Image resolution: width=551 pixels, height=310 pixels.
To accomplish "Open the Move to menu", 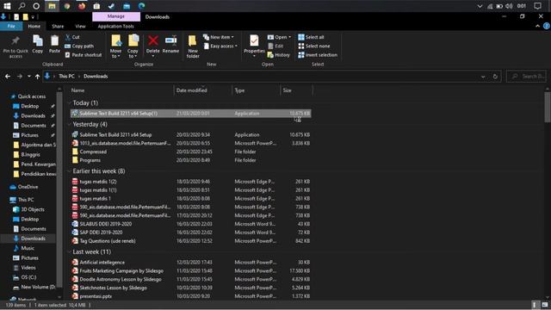I will (x=115, y=46).
